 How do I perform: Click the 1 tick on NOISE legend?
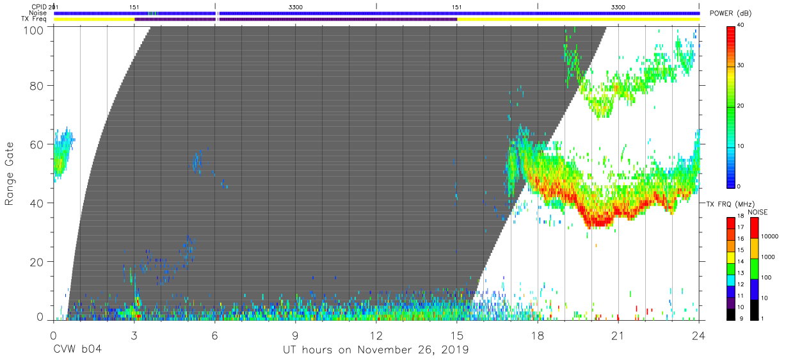[x=763, y=318]
